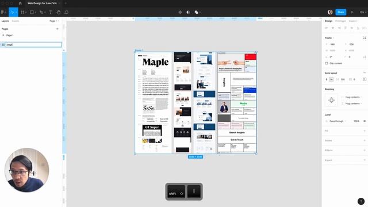Click the rotation value field

click(331, 57)
